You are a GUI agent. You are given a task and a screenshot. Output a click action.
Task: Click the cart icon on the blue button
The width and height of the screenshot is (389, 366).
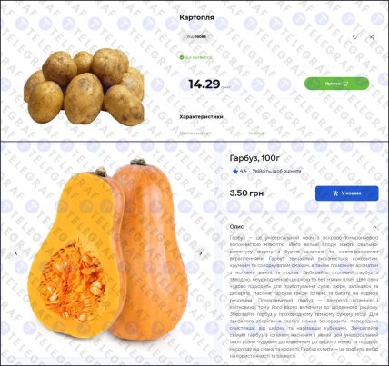pyautogui.click(x=335, y=193)
